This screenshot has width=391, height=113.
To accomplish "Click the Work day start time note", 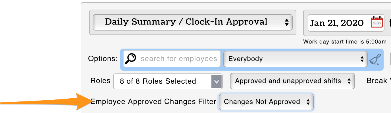I will click(x=345, y=42).
